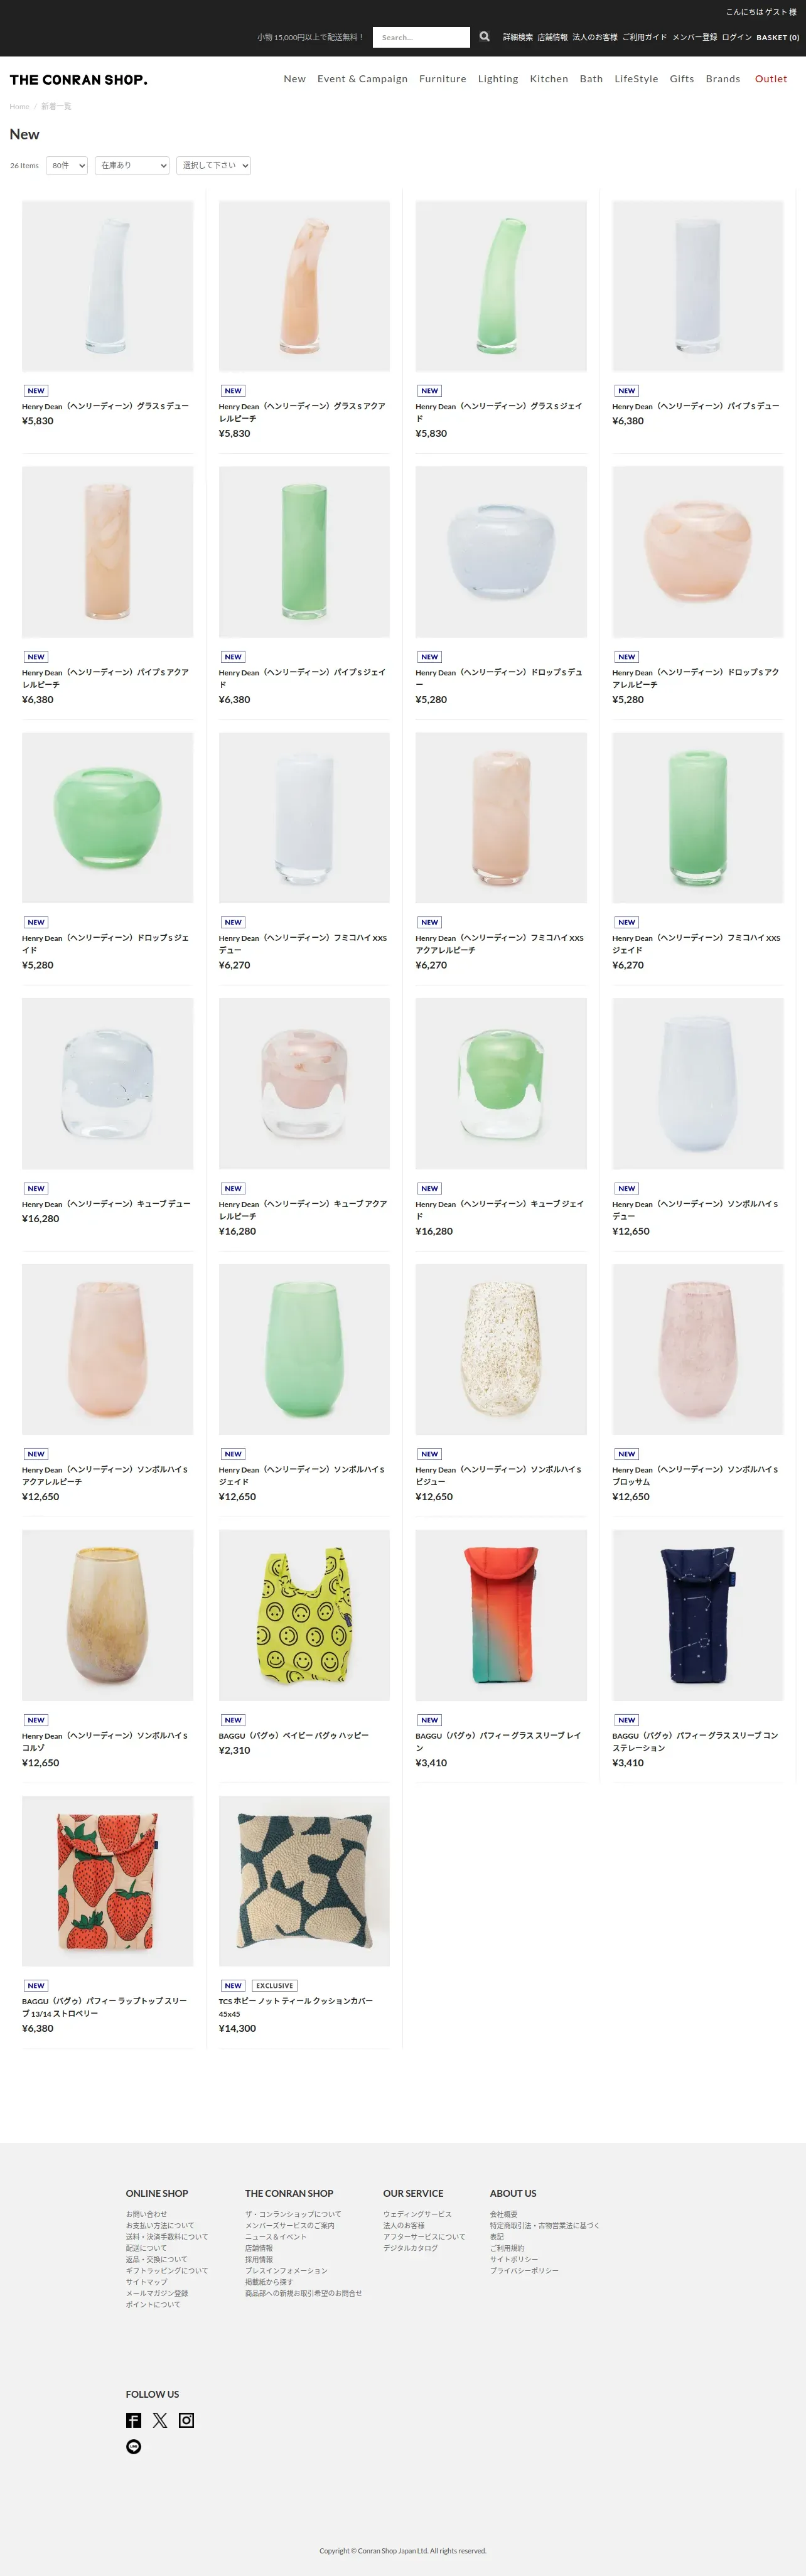The height and width of the screenshot is (2576, 806).
Task: Open the green jade drop vase thumbnail
Action: tap(108, 818)
